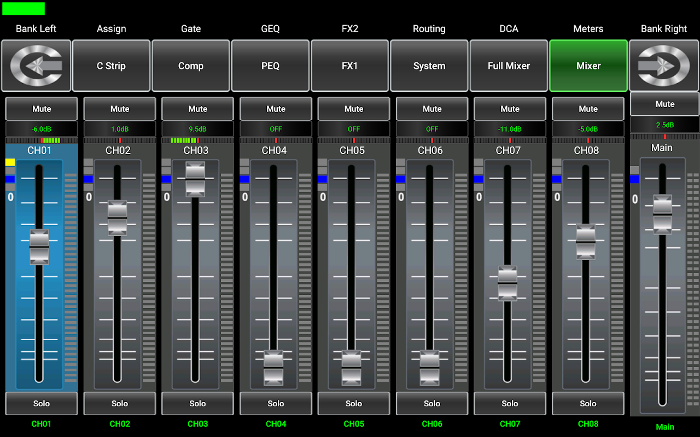Screen dimensions: 700x437
Task: Click the CH08 -5.0dB level readout
Action: tap(588, 129)
